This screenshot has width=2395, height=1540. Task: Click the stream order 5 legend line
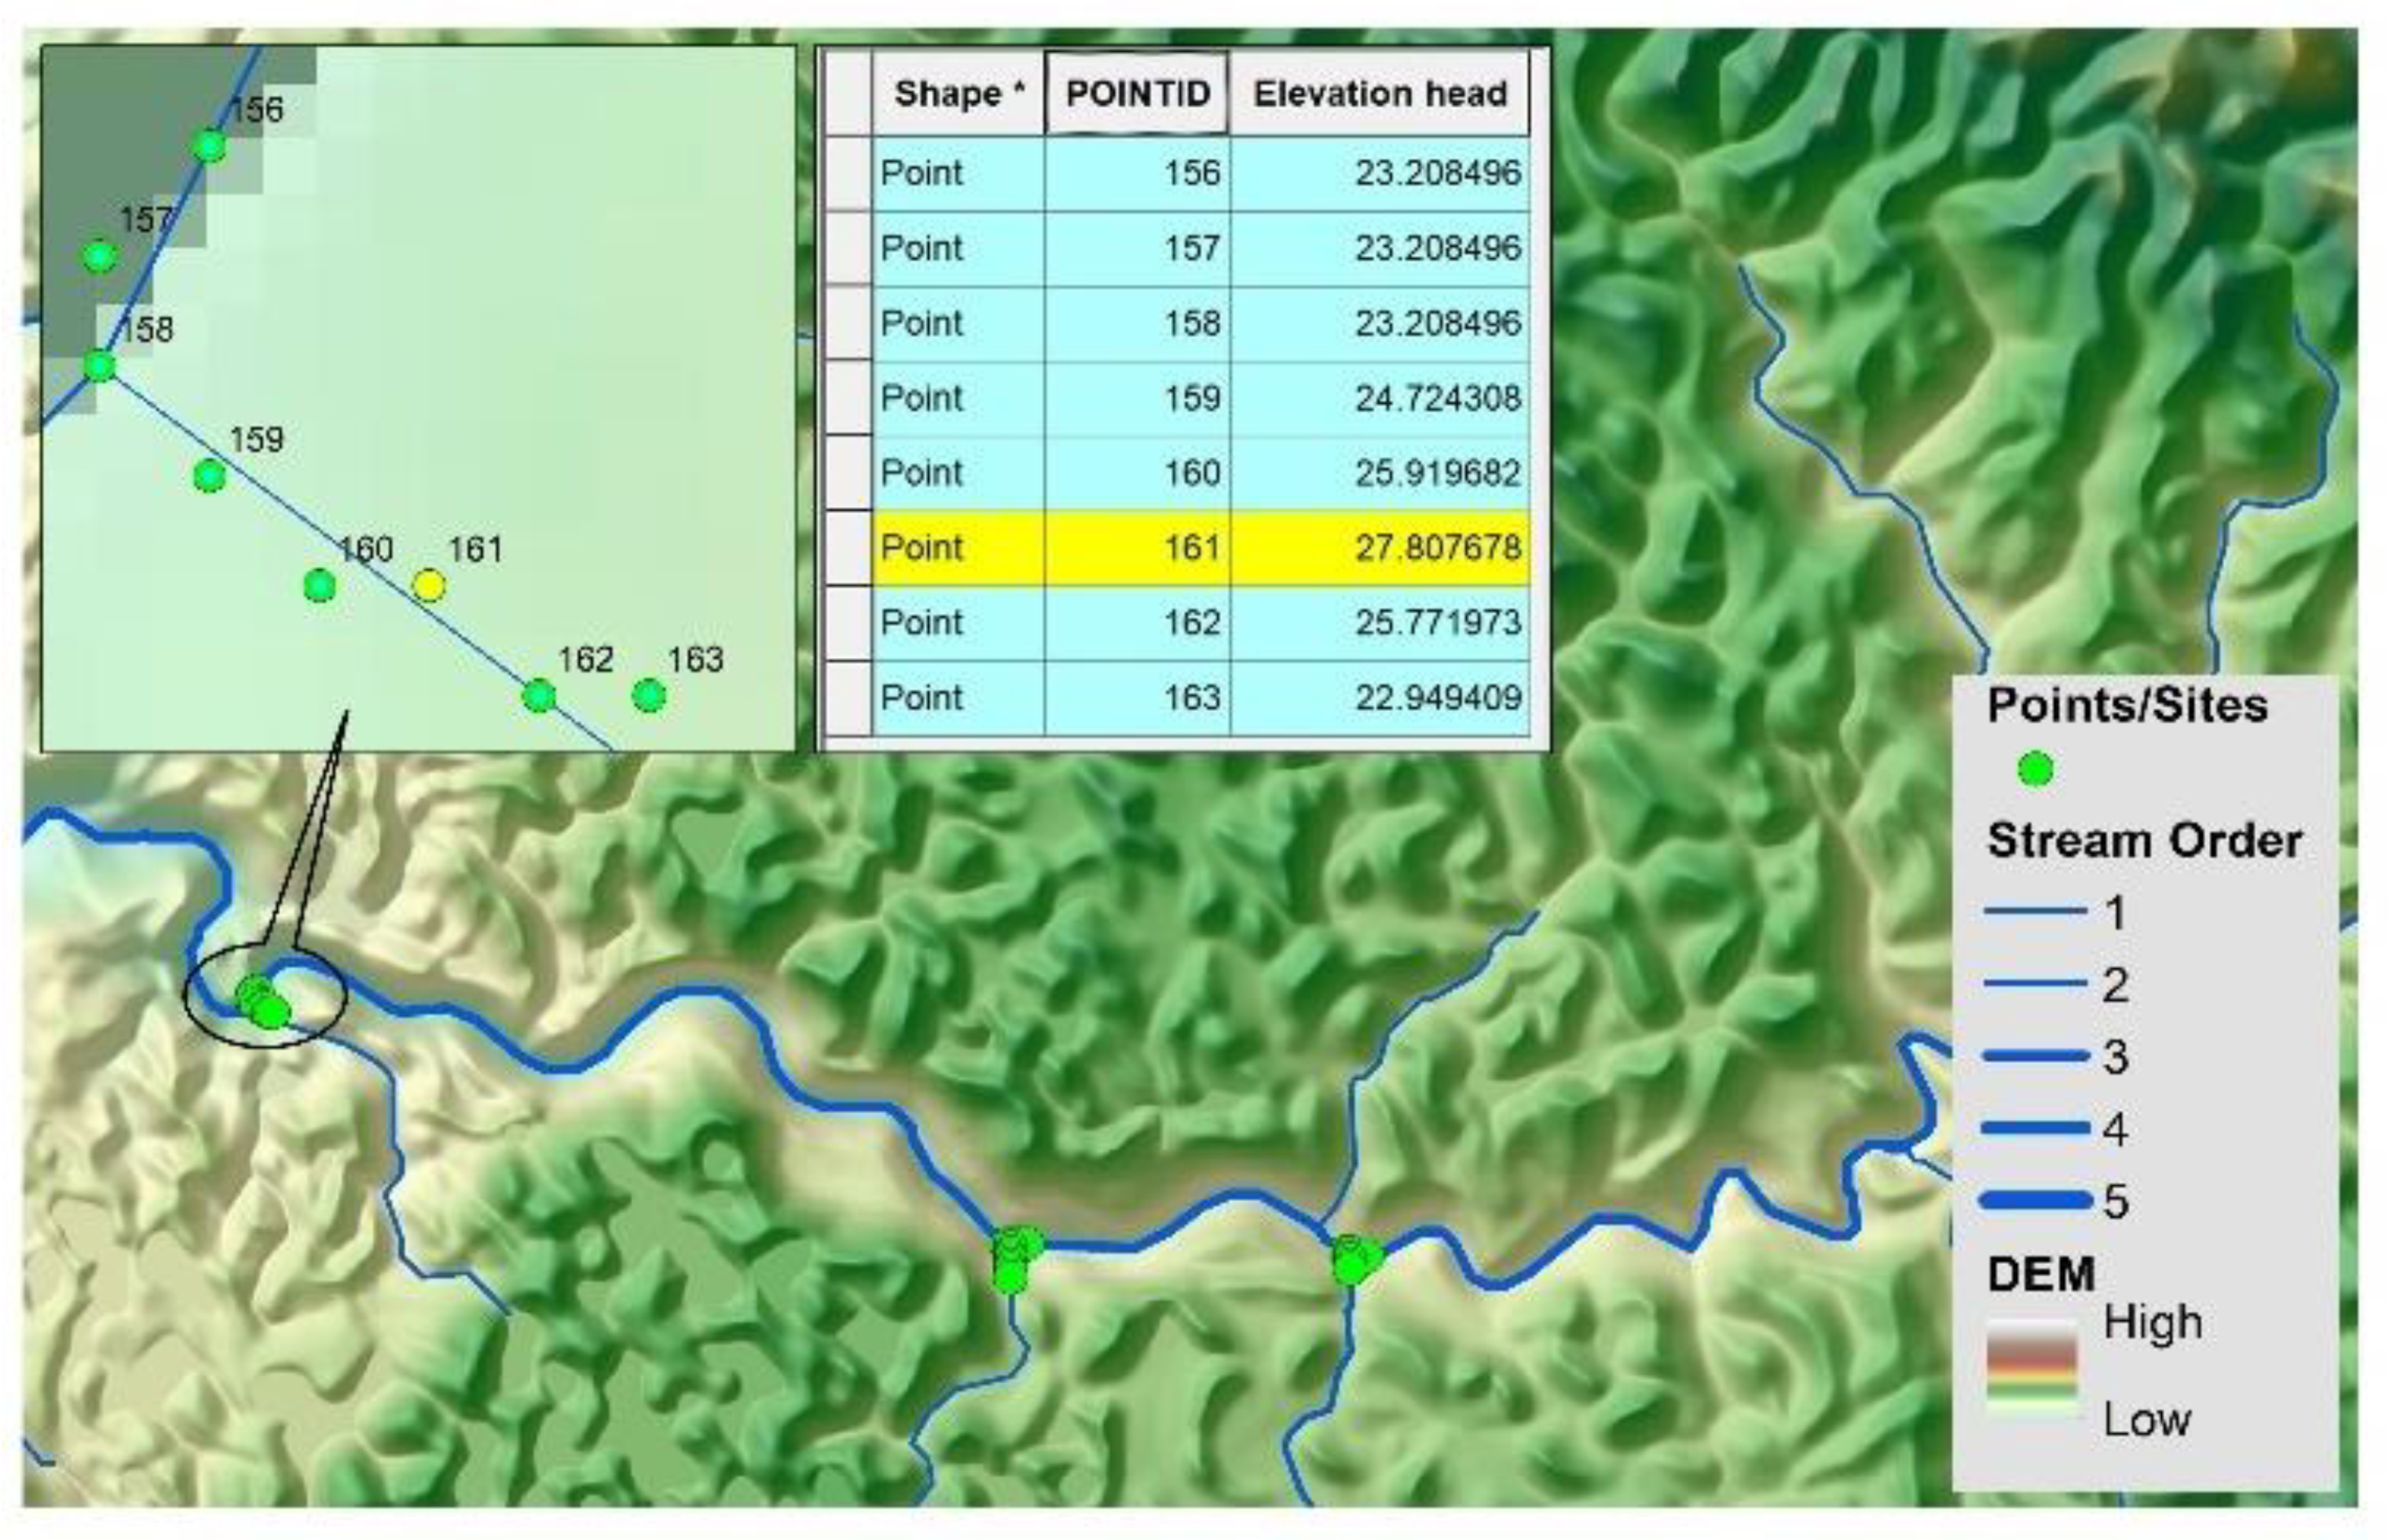(2035, 1201)
